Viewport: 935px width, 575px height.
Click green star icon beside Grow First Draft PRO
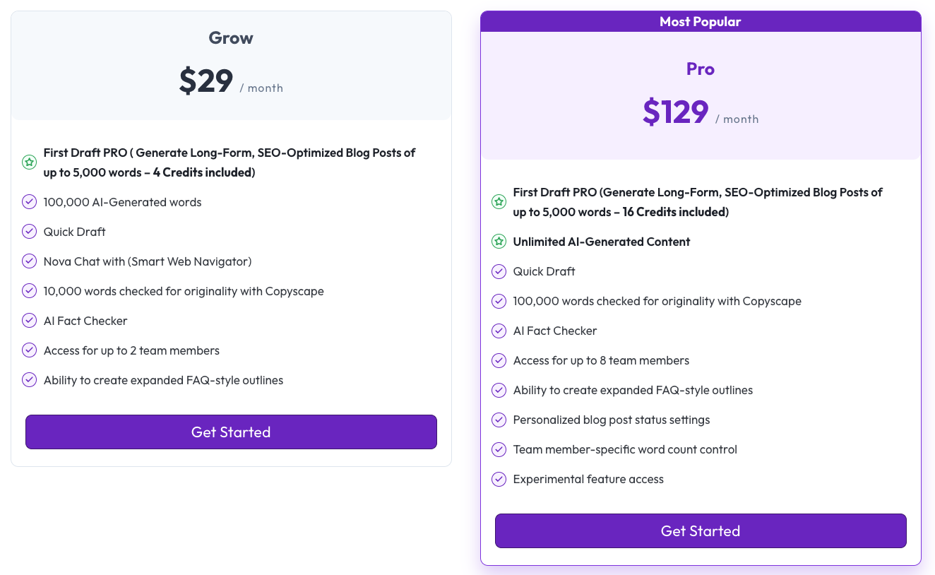coord(29,162)
